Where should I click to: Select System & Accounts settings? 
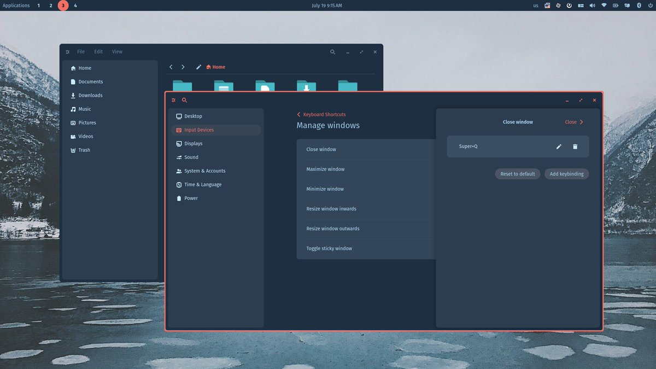click(205, 171)
